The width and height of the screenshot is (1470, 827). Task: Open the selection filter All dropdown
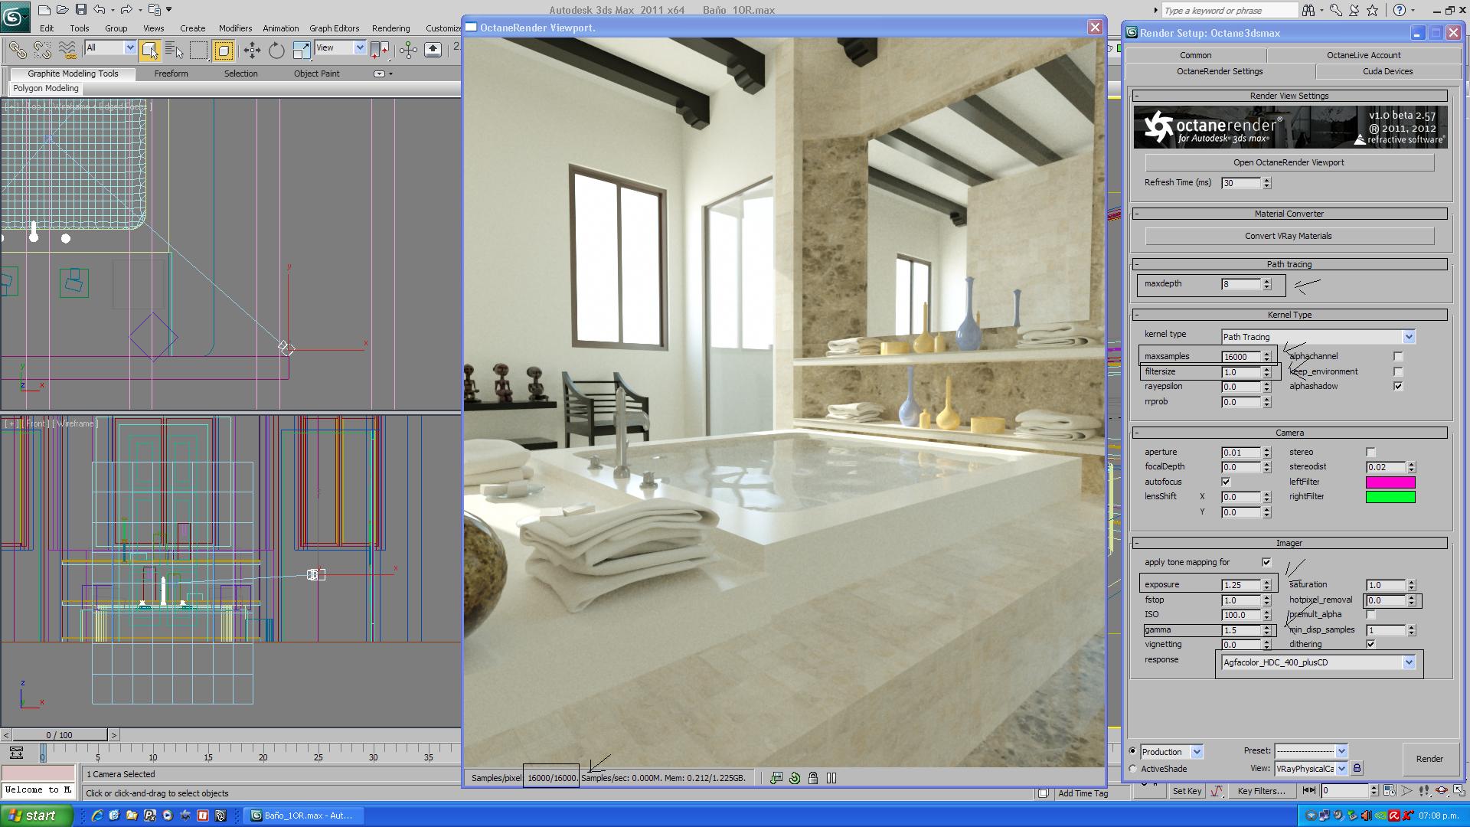[129, 47]
